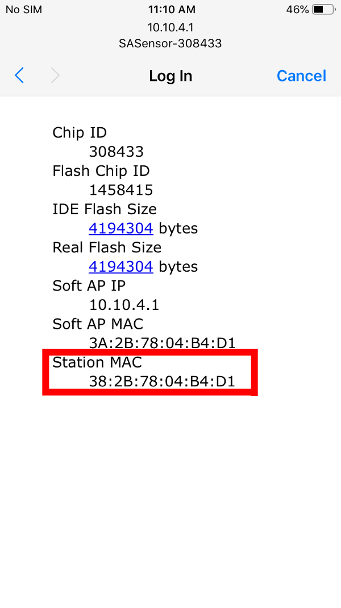Select the Chip ID value 308433
This screenshot has width=341, height=608.
coord(117,152)
